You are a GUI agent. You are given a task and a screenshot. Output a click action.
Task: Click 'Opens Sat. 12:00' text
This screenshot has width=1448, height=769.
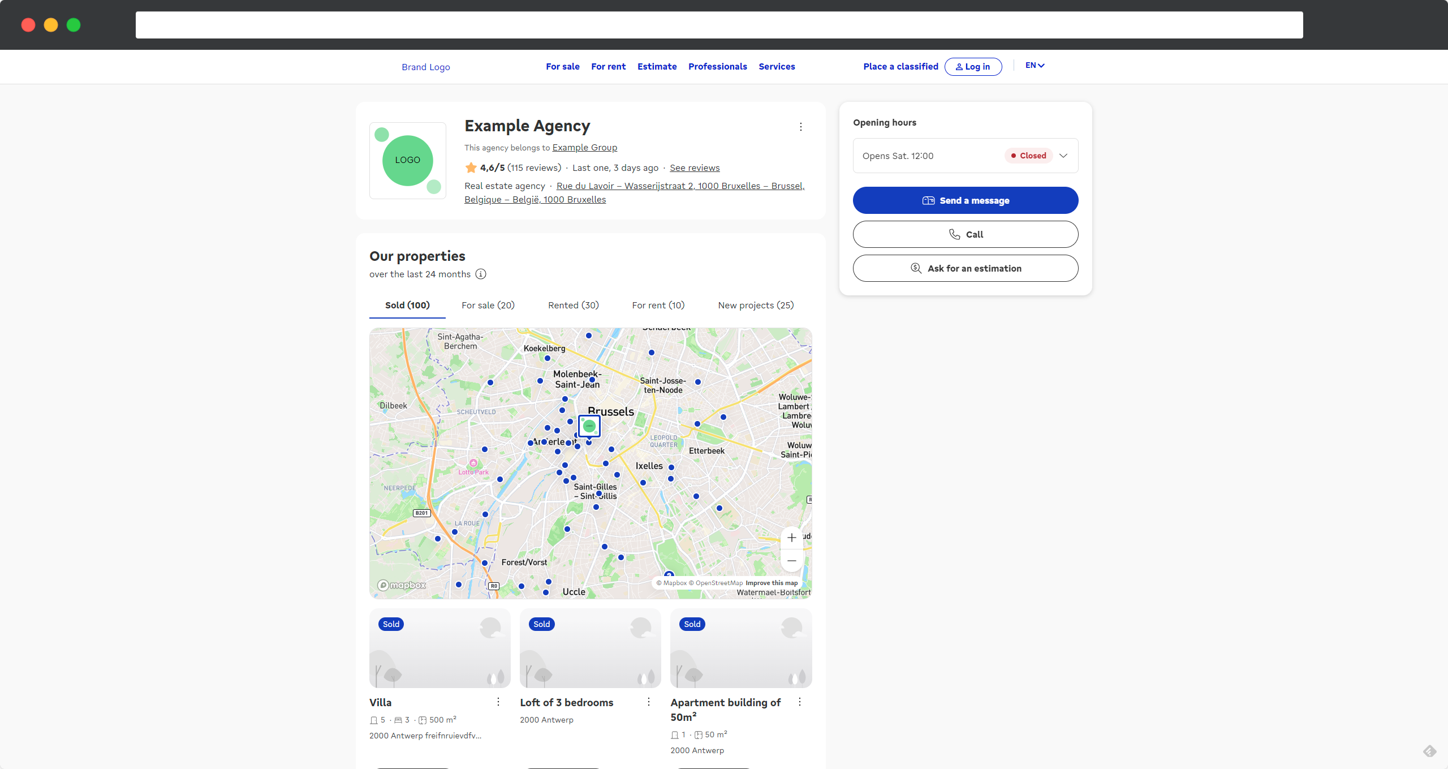coord(898,156)
